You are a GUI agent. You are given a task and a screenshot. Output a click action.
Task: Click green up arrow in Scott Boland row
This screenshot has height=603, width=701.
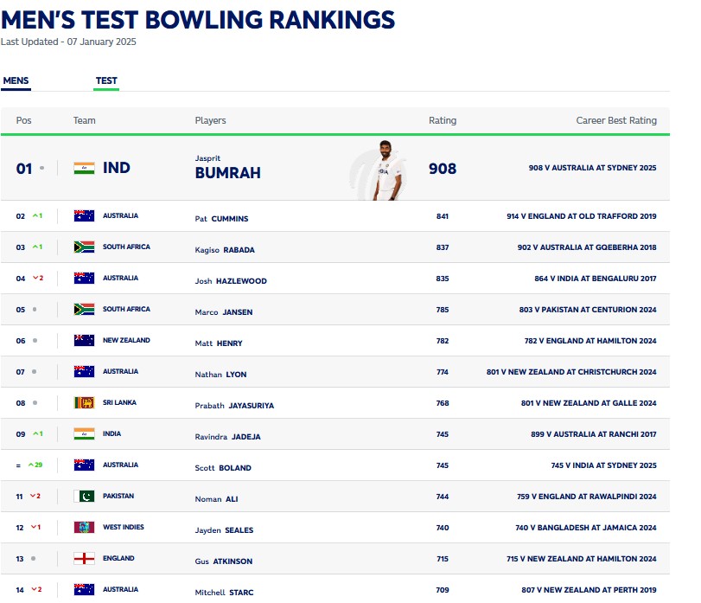pyautogui.click(x=30, y=465)
